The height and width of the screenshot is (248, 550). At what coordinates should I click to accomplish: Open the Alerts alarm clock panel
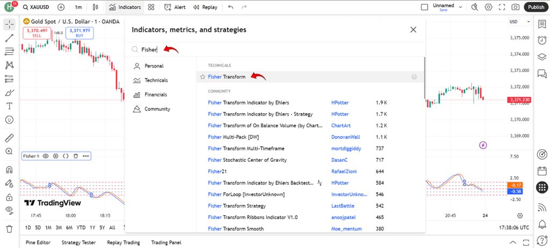542,40
